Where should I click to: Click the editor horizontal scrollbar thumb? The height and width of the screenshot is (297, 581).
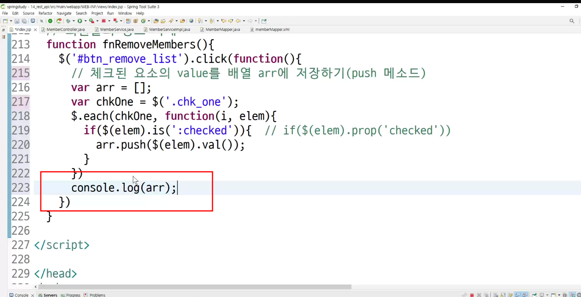pos(195,287)
